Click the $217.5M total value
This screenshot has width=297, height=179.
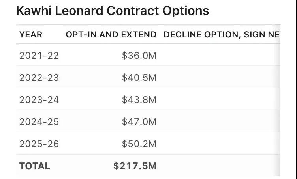pos(135,166)
